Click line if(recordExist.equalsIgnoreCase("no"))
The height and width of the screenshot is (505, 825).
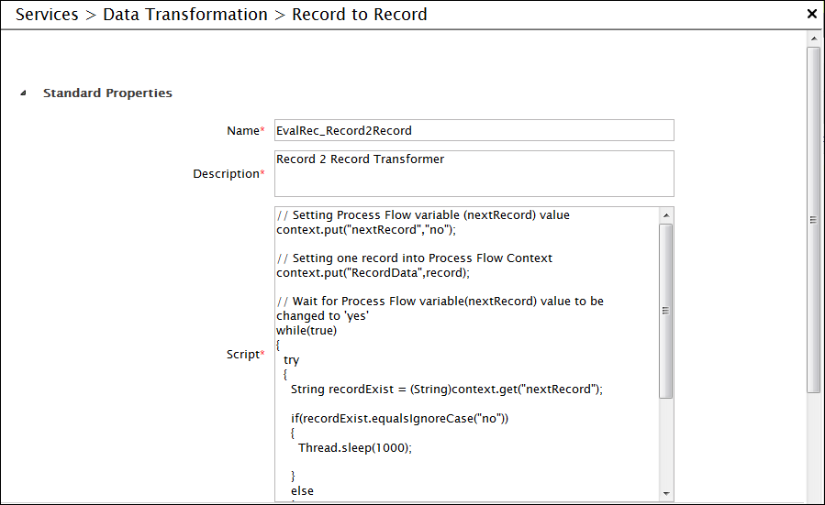tap(400, 418)
